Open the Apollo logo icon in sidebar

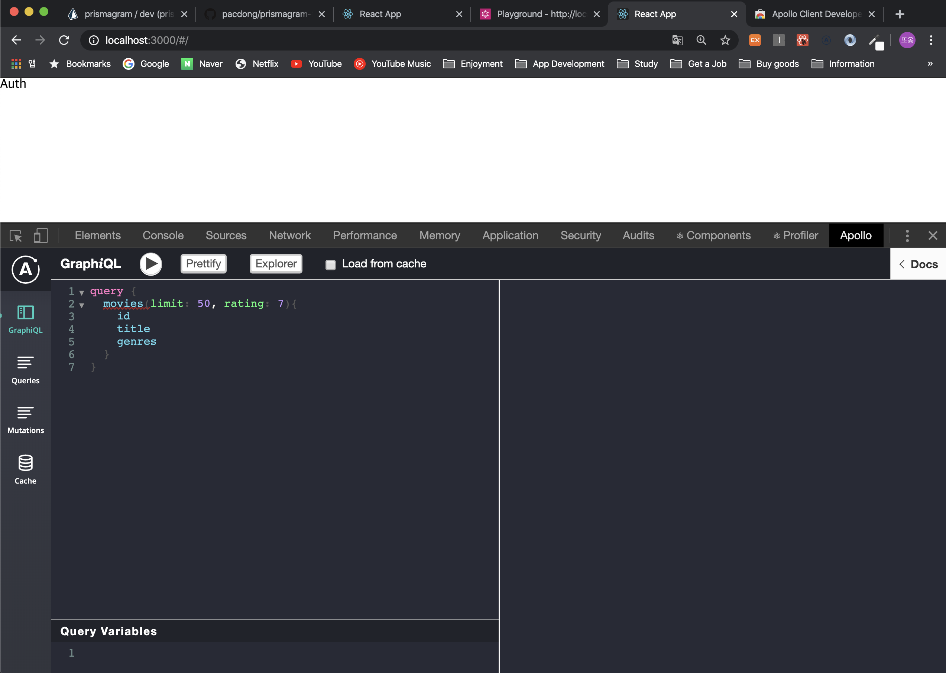pos(26,270)
